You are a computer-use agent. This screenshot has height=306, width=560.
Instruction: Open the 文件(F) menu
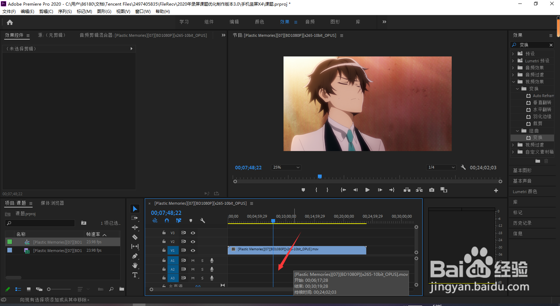9,12
